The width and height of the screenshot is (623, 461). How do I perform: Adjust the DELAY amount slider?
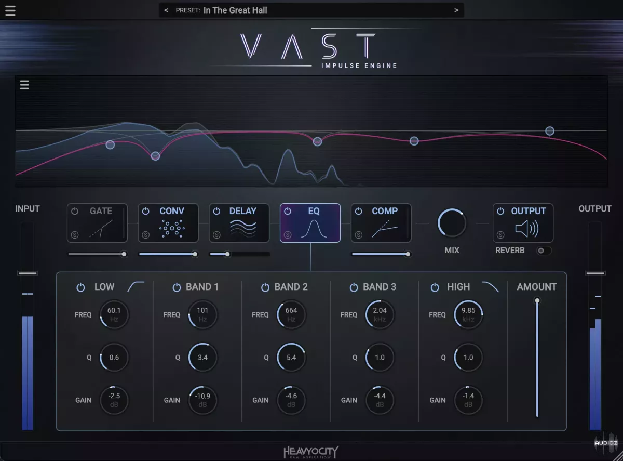pyautogui.click(x=239, y=254)
